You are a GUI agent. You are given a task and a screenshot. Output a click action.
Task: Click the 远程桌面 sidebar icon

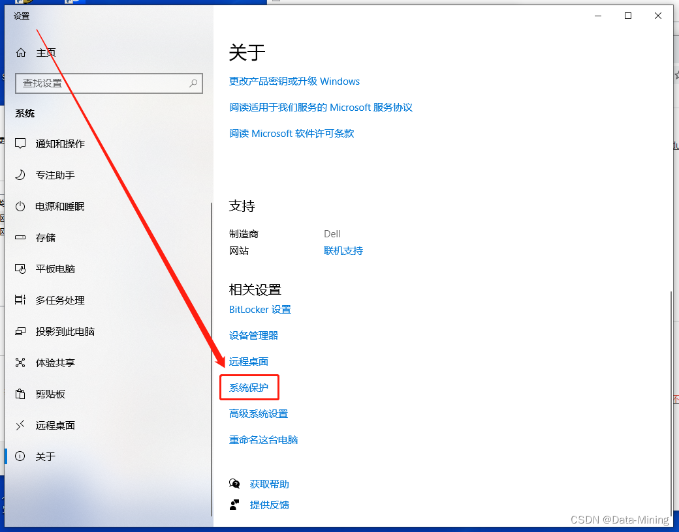[20, 425]
